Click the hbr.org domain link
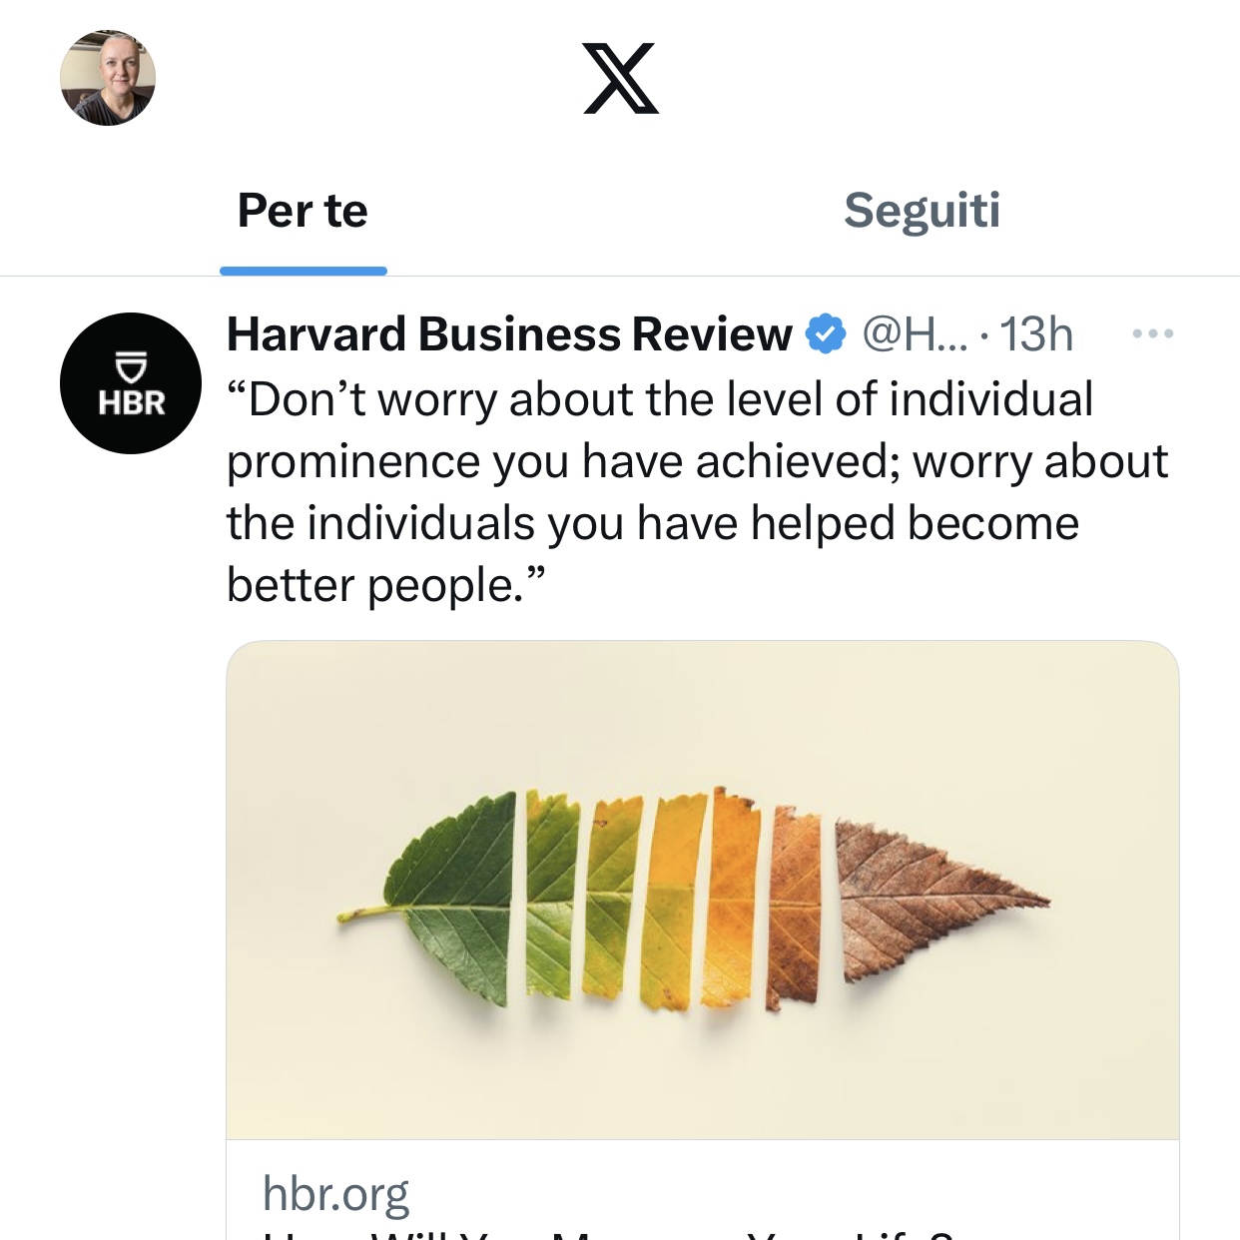 click(335, 1193)
